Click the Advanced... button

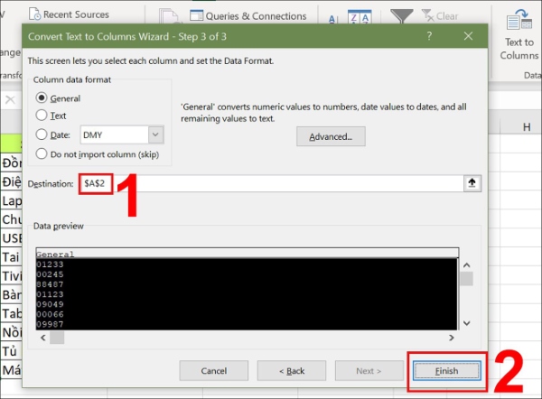[331, 136]
